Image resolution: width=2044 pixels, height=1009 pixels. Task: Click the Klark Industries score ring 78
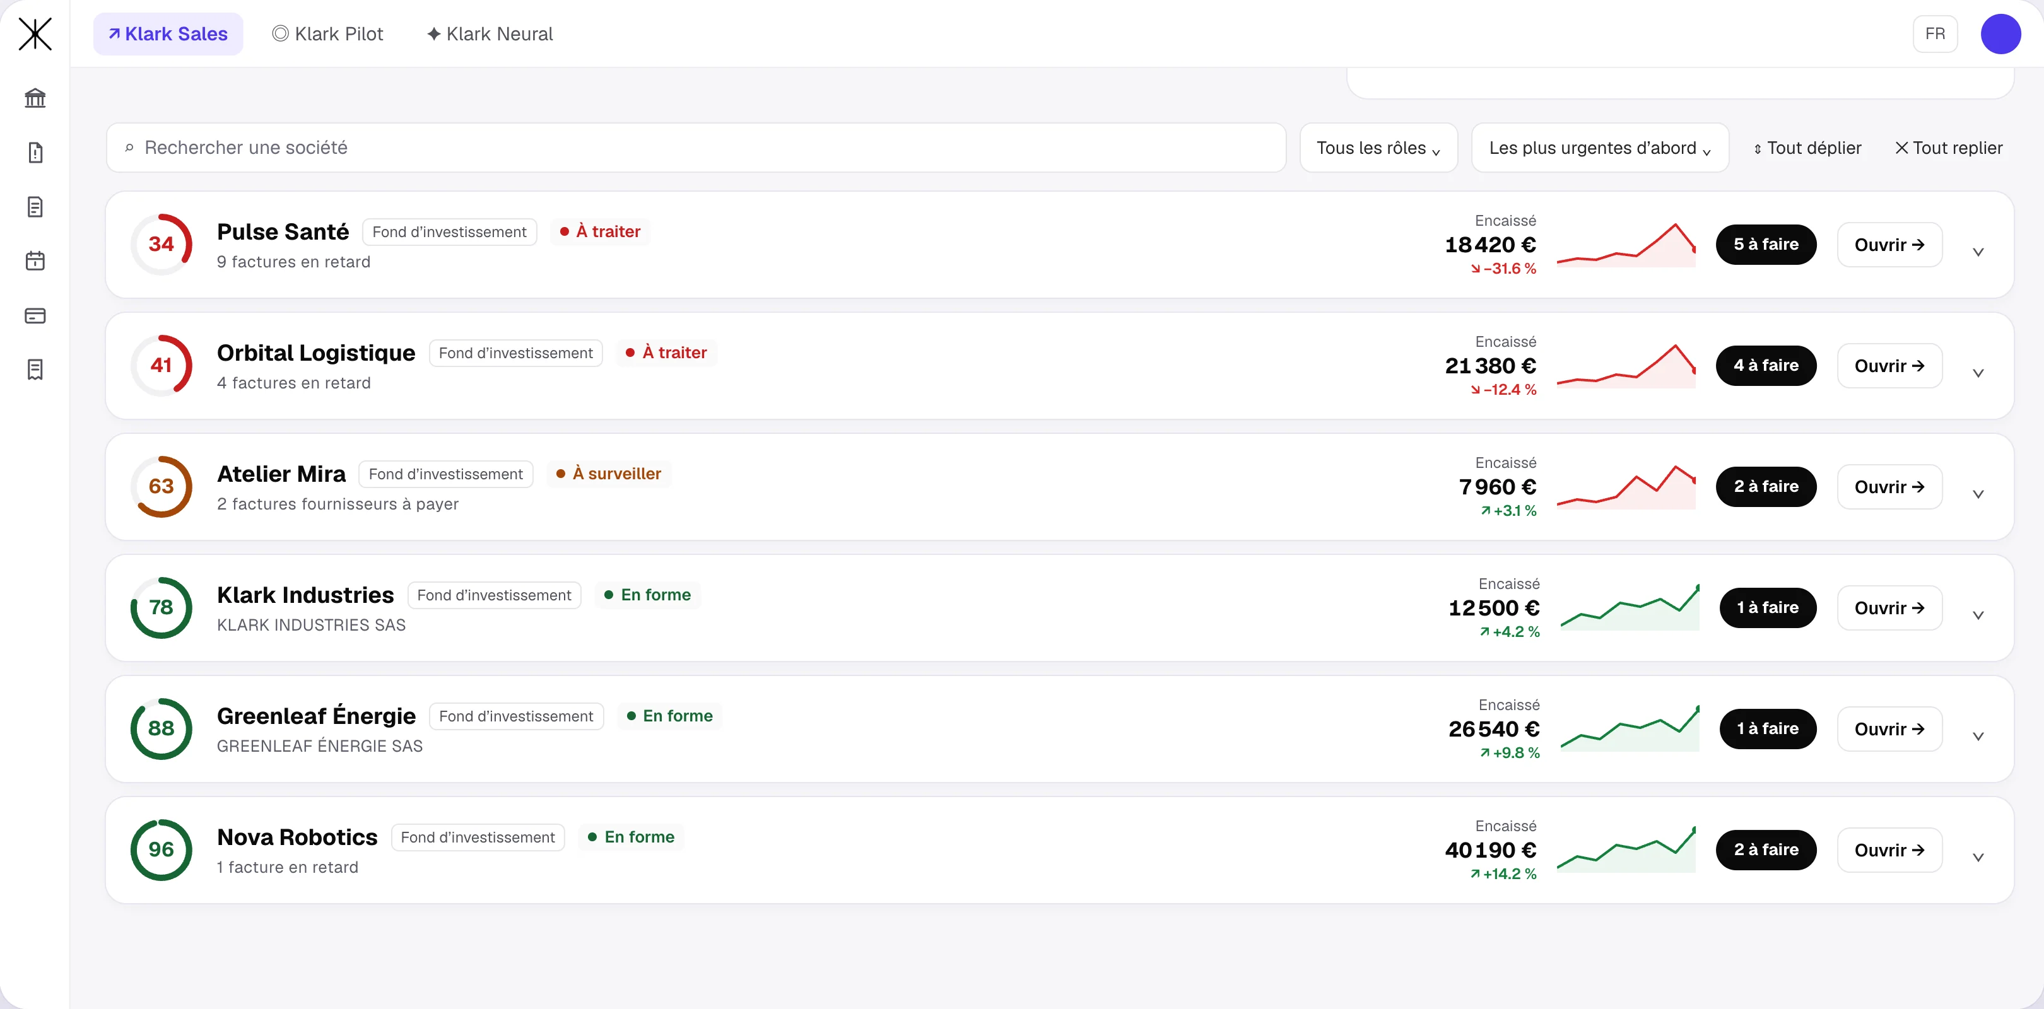click(x=161, y=608)
